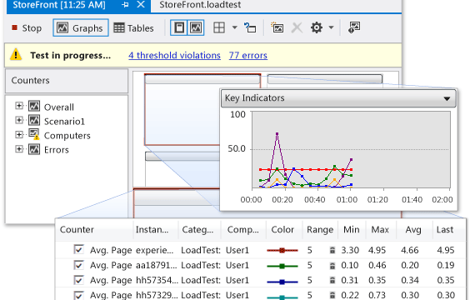The image size is (470, 300).
Task: Open graph options gear icon
Action: [316, 27]
